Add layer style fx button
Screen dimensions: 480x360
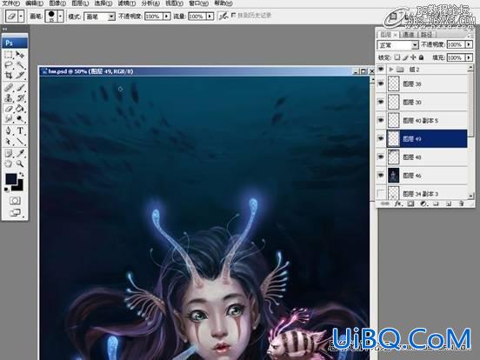397,203
